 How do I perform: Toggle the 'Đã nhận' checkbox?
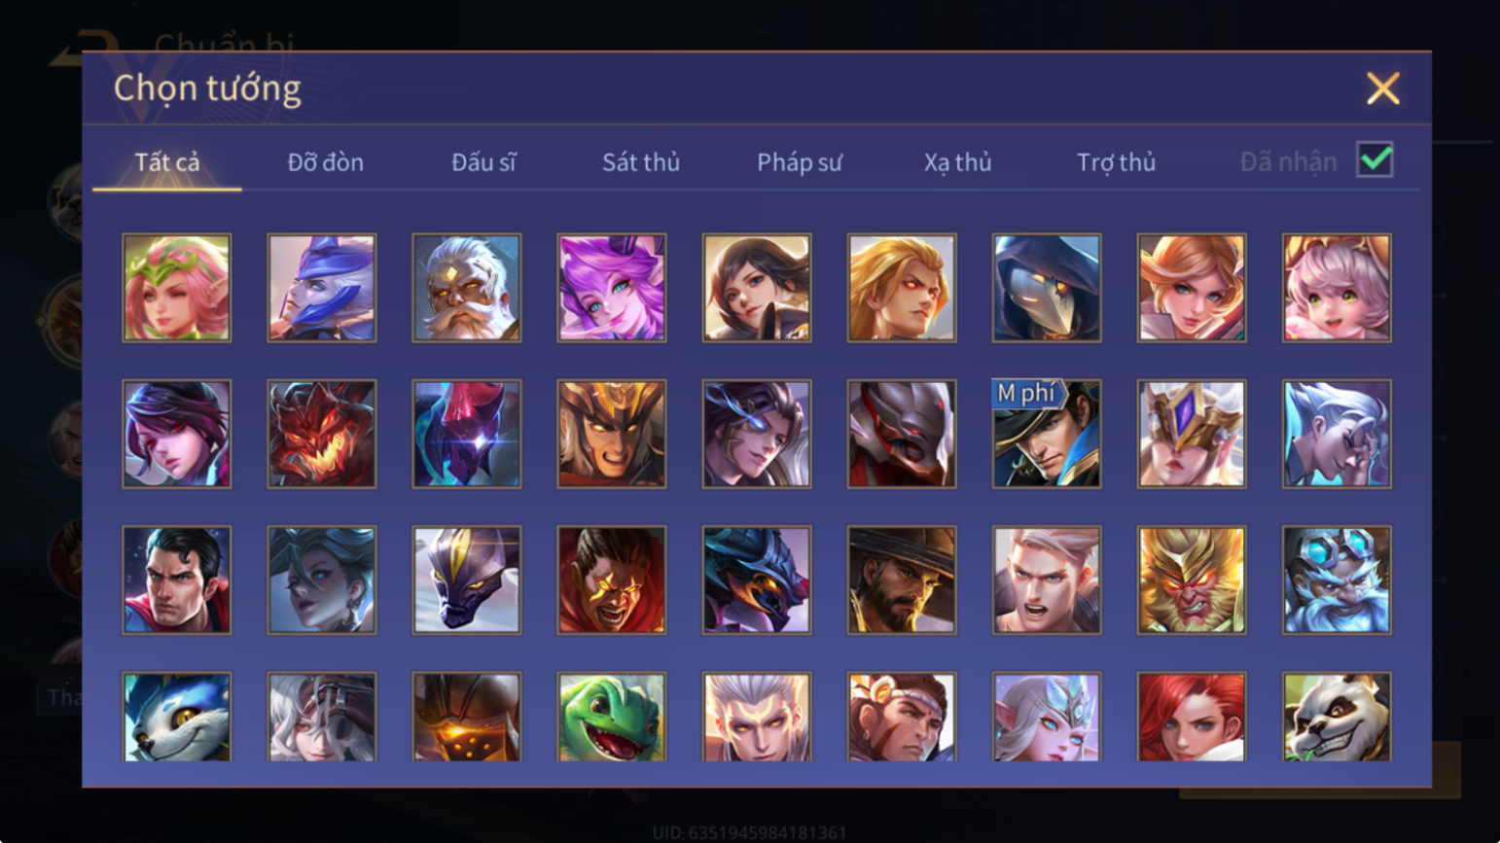point(1375,159)
